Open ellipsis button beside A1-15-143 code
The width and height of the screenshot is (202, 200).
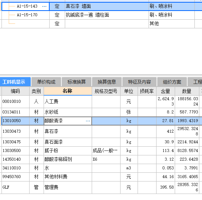pos(44,6)
